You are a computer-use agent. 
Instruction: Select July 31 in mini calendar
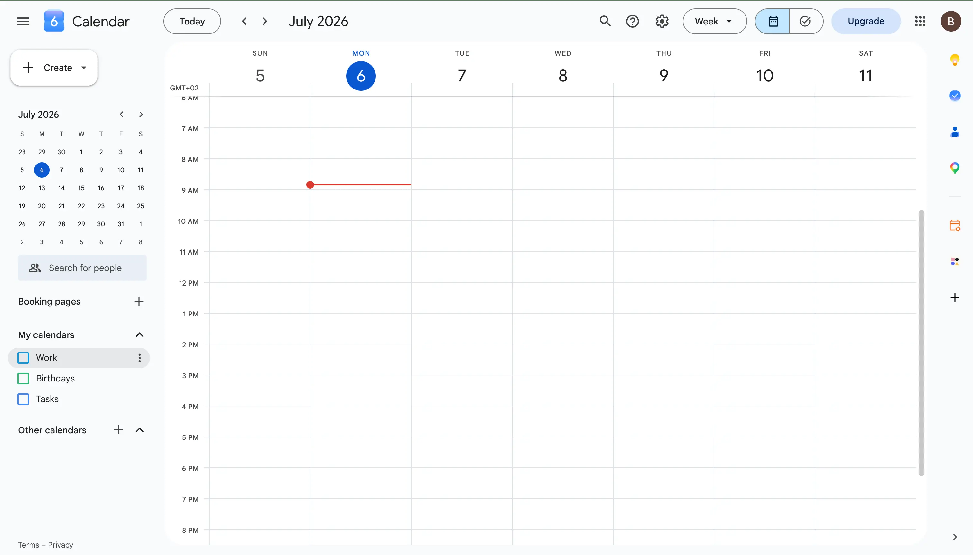tap(121, 224)
